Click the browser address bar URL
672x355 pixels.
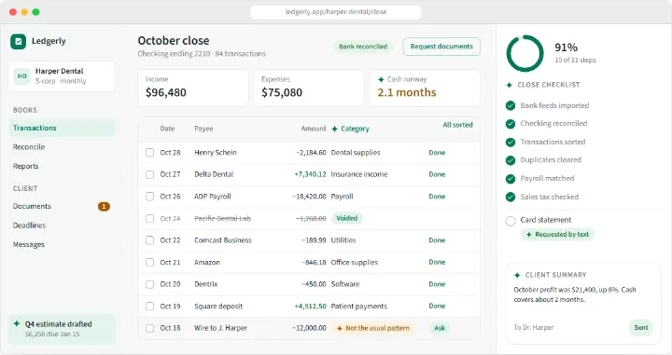click(x=336, y=12)
